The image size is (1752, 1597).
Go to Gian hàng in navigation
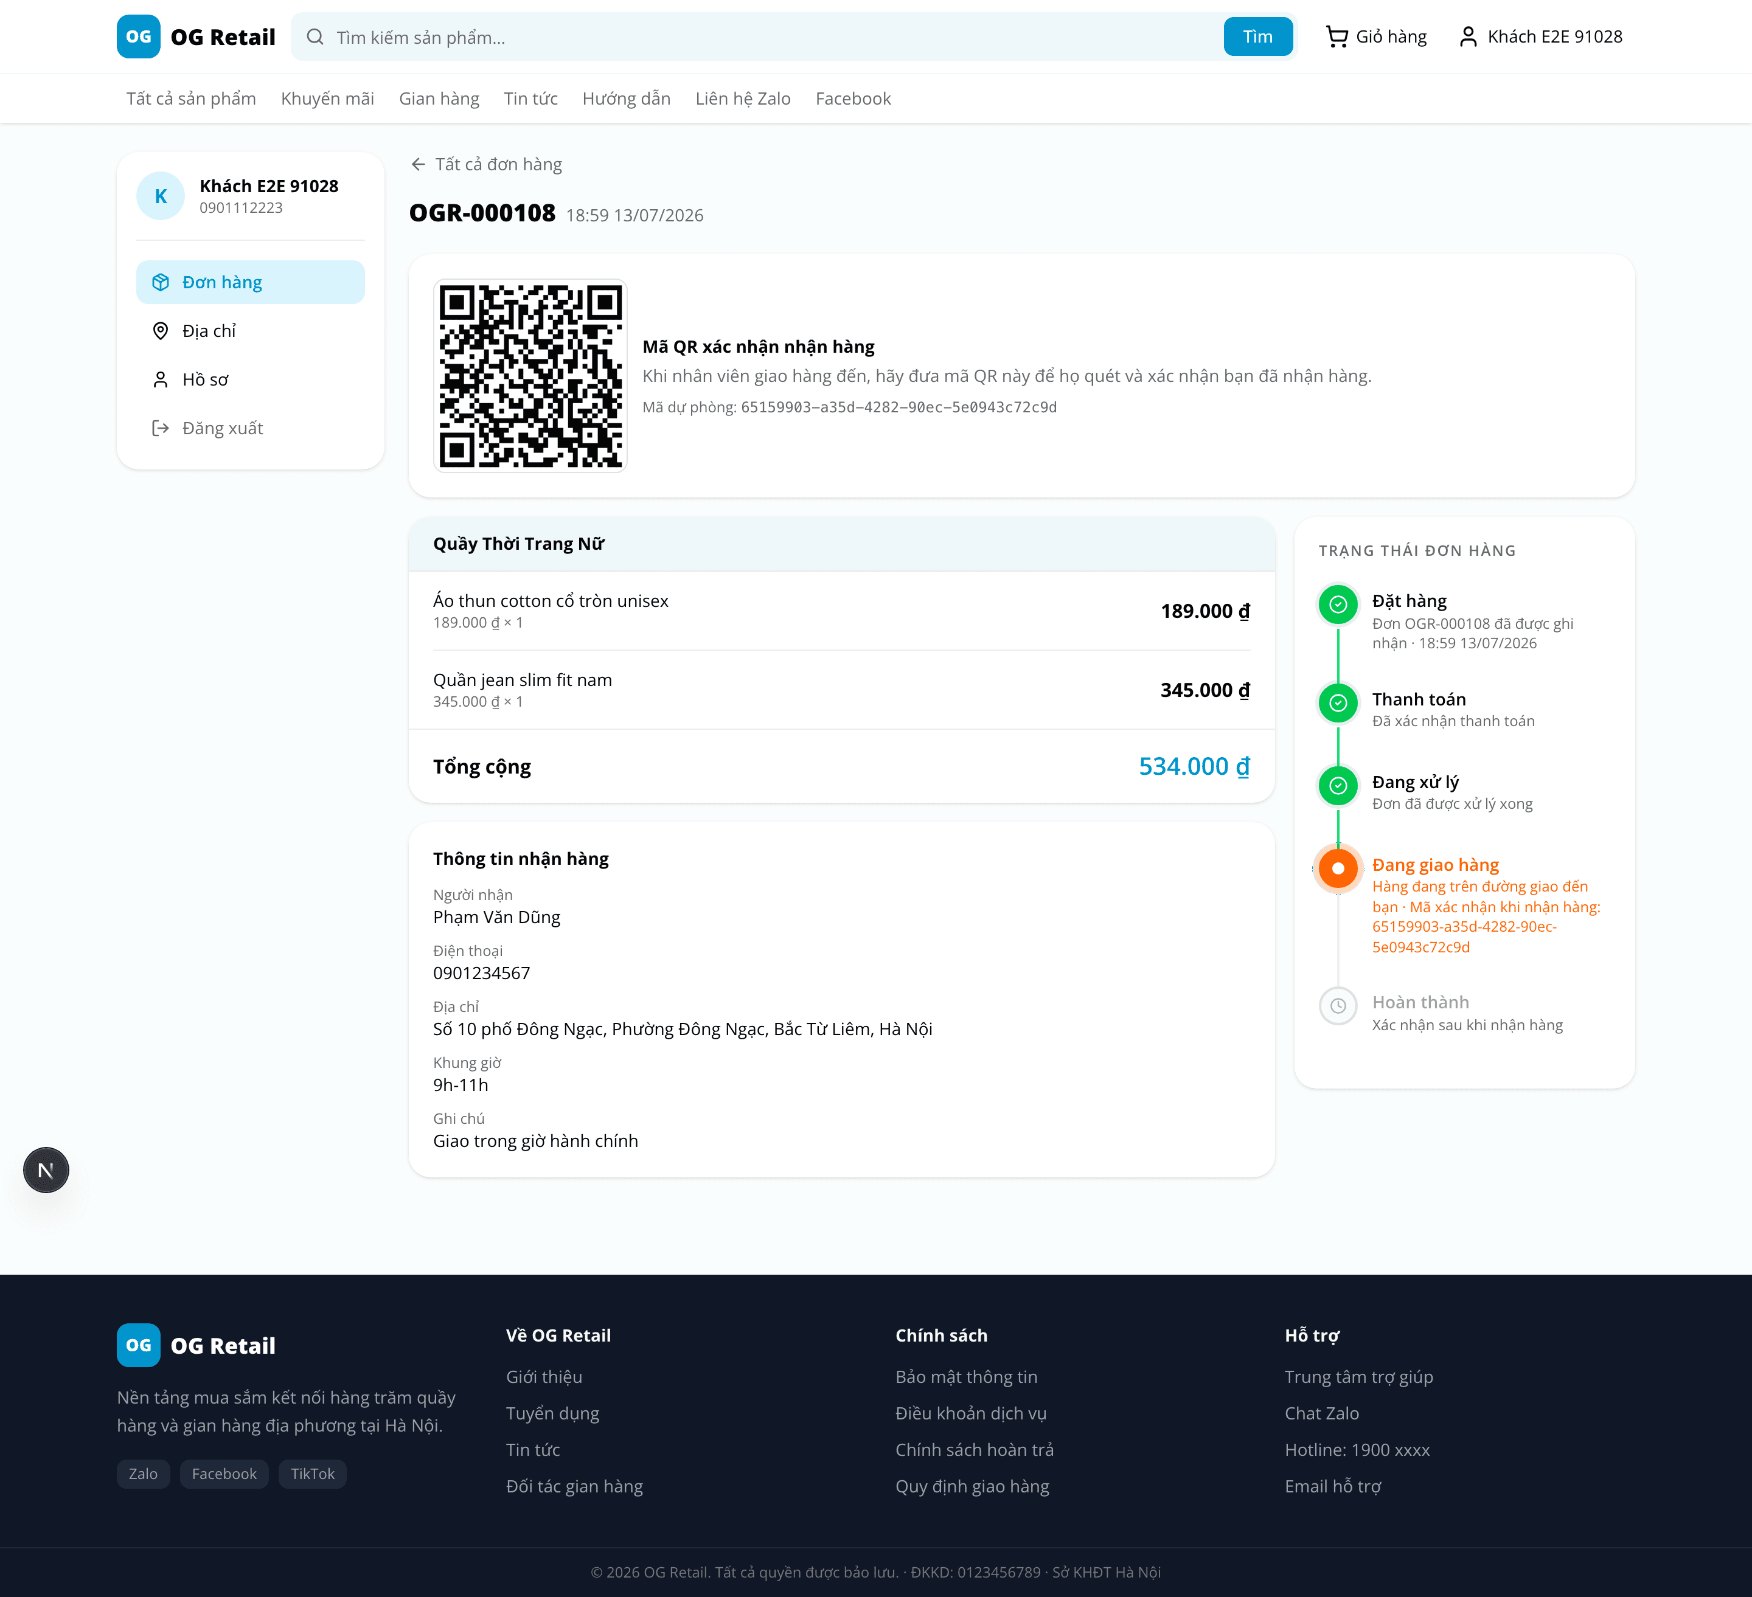tap(439, 98)
